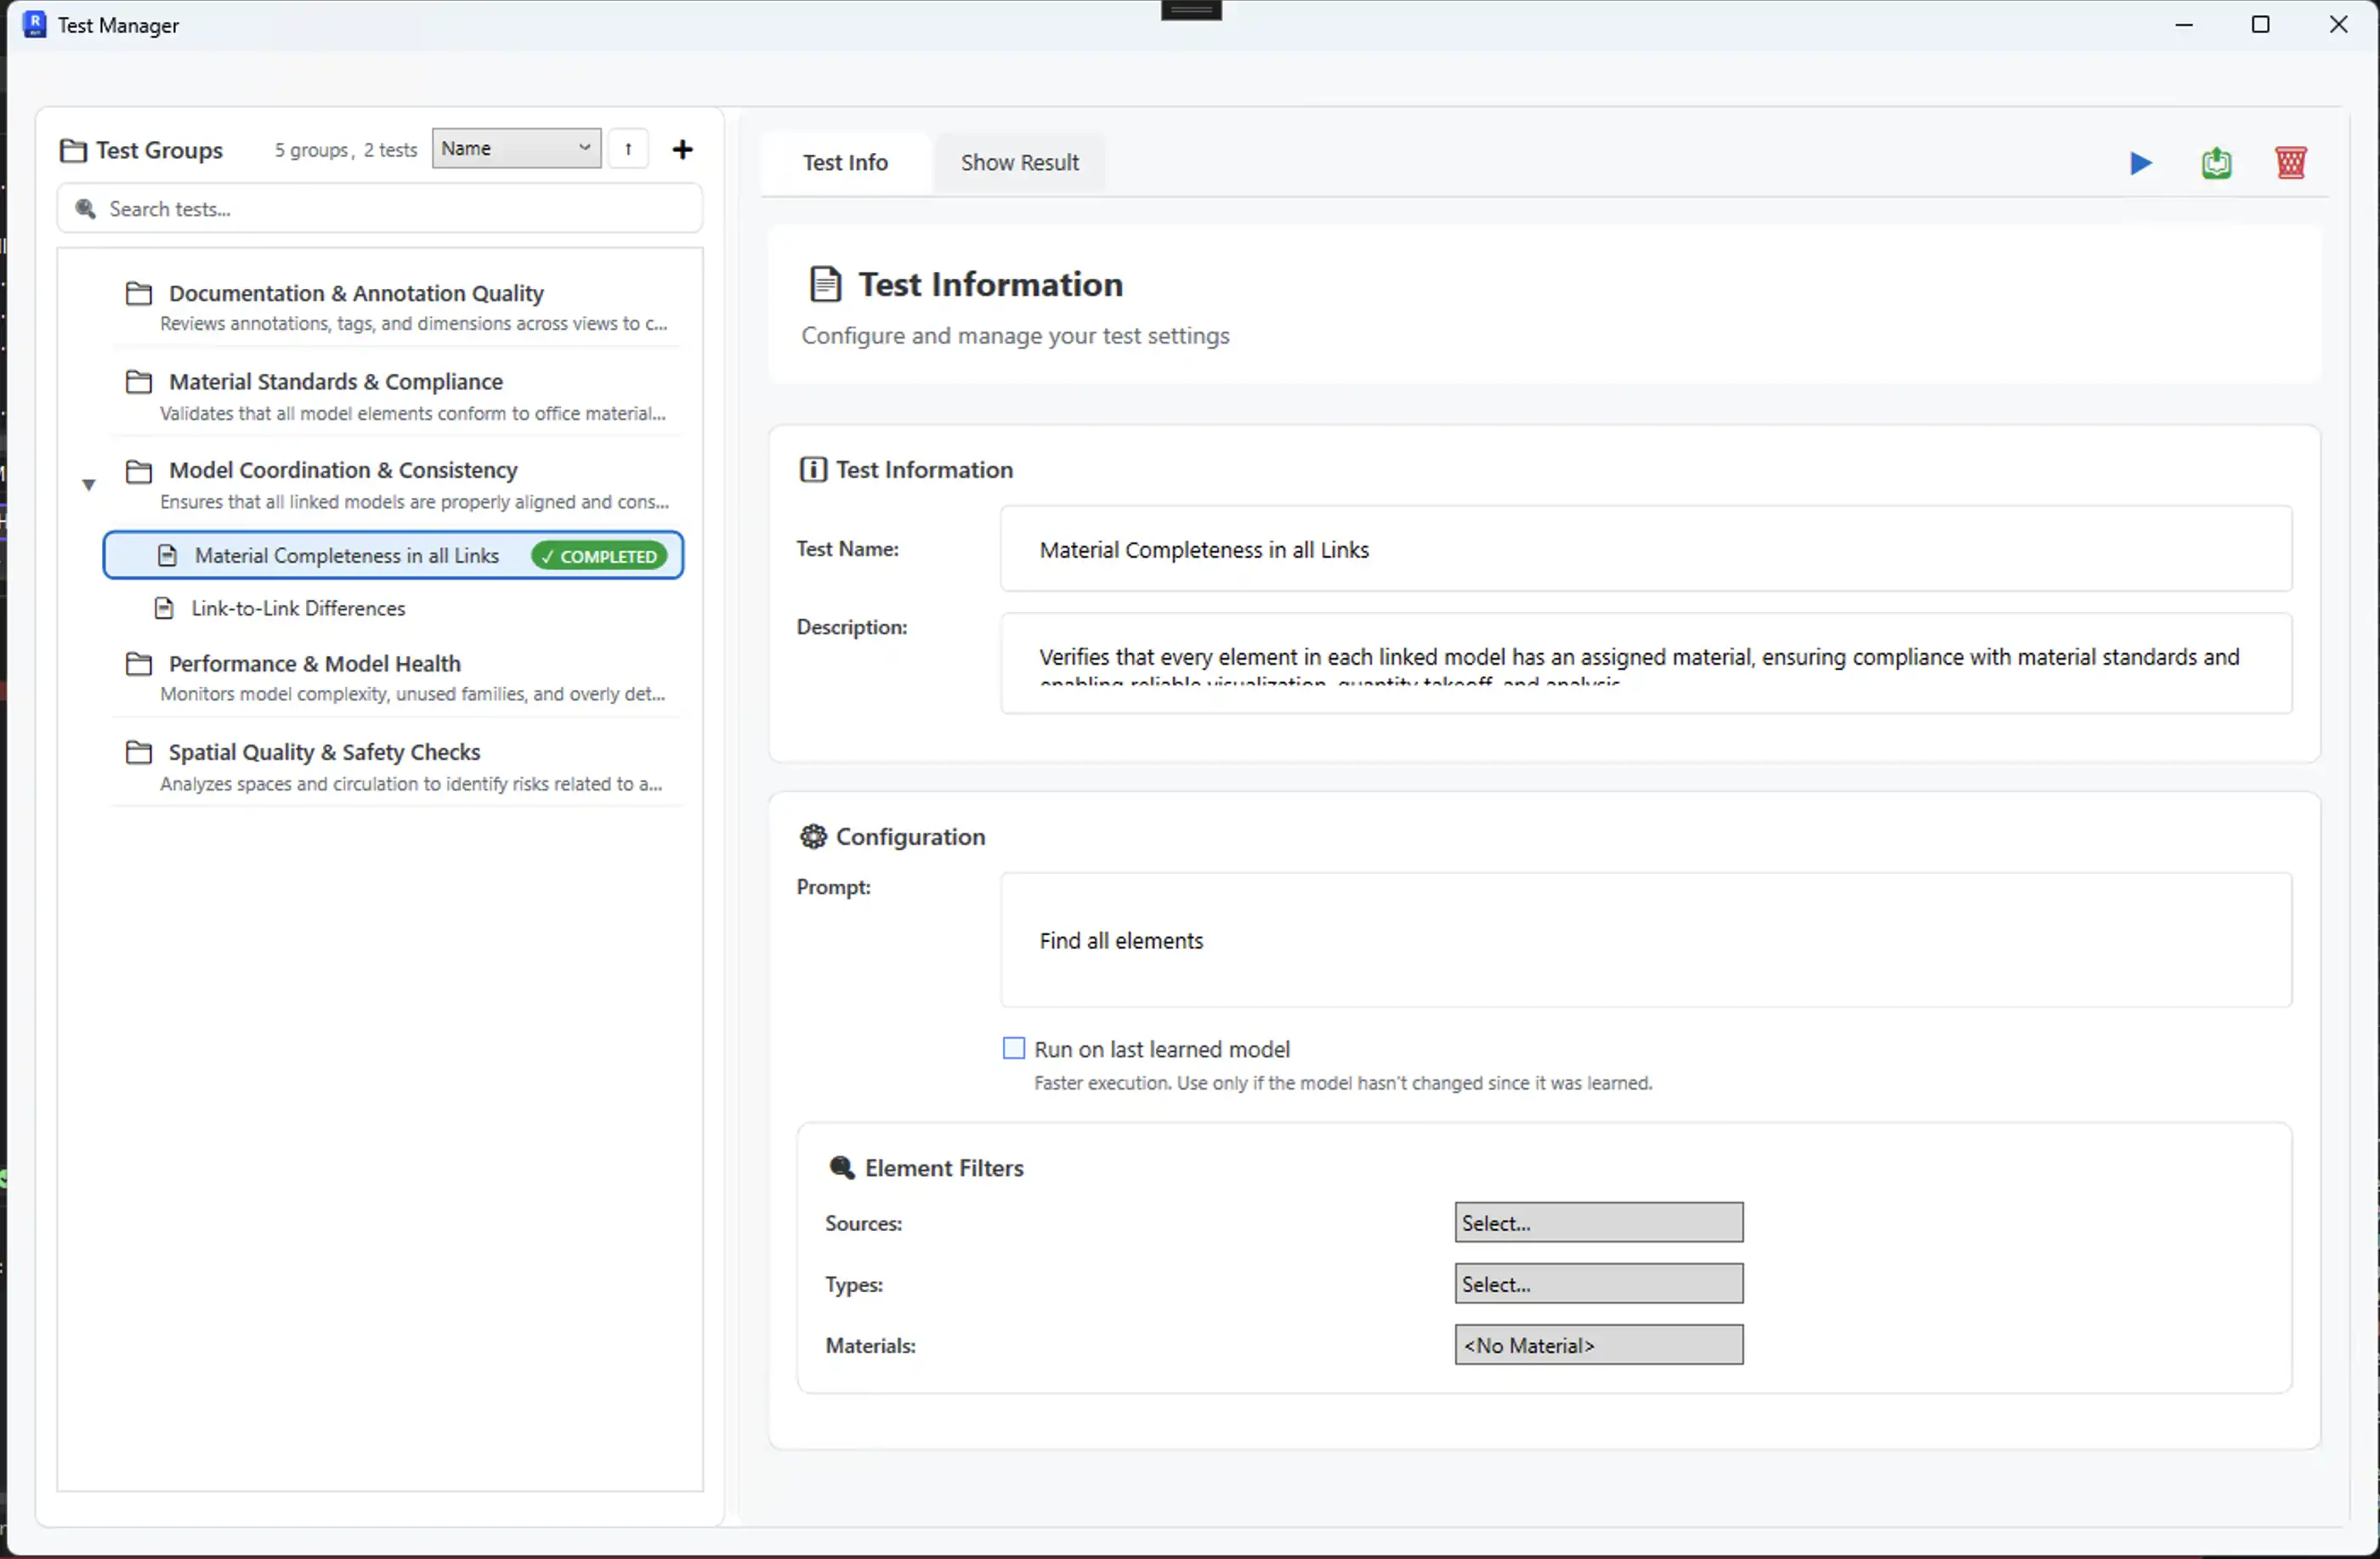
Task: Click the green export test icon
Action: click(2216, 163)
